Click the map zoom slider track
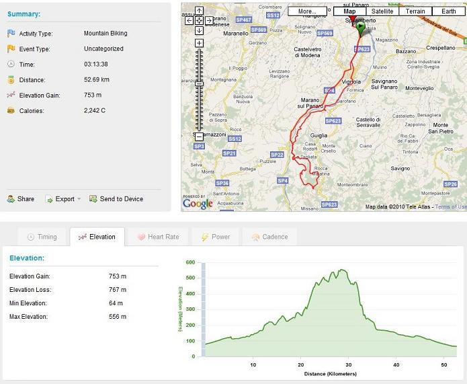Image resolution: width=467 pixels, height=384 pixels. pos(200,87)
